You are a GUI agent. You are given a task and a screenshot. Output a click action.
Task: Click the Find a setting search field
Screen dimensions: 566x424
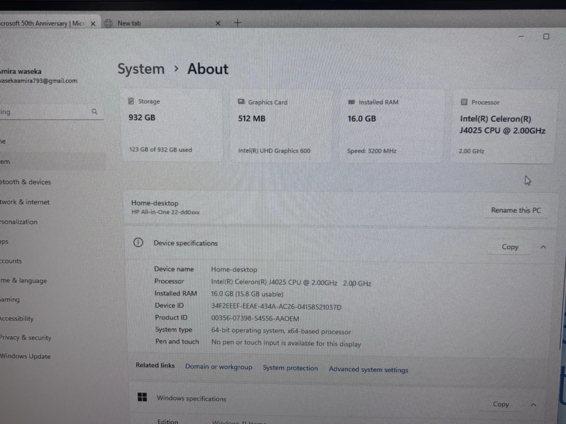(51, 112)
